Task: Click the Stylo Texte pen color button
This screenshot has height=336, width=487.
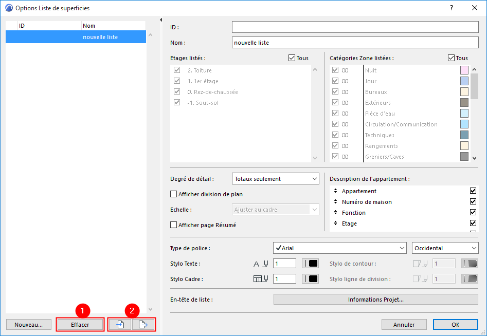Action: pyautogui.click(x=310, y=264)
